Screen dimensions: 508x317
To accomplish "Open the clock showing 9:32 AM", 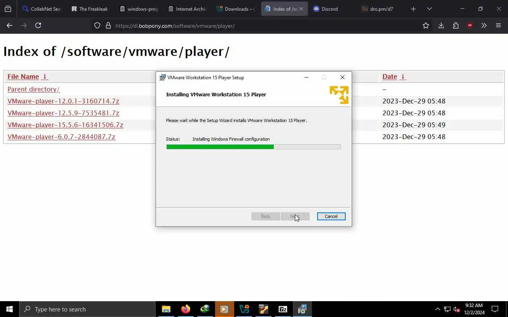I will click(474, 309).
